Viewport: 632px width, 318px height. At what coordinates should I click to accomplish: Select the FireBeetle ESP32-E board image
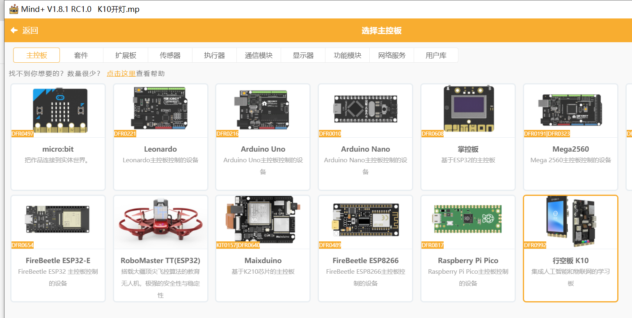click(57, 220)
